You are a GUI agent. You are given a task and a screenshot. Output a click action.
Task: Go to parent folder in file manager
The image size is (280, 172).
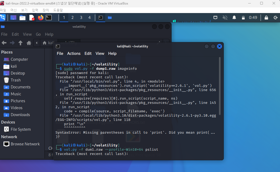pyautogui.click(x=21, y=43)
